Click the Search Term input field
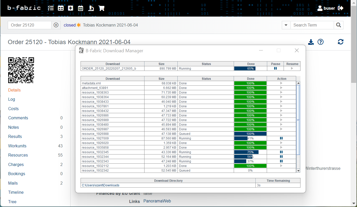Screen dimensions: 357x207 (x=312, y=25)
